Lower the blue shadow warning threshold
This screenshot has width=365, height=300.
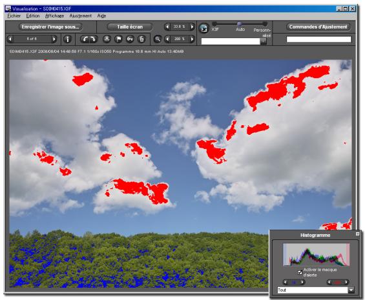point(286,283)
